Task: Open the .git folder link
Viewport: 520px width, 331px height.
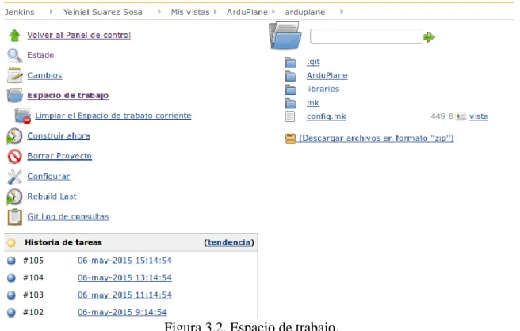Action: coord(313,62)
